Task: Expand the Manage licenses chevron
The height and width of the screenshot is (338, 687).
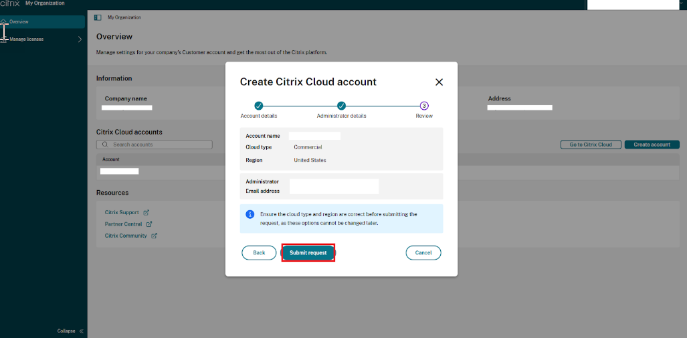Action: [80, 39]
